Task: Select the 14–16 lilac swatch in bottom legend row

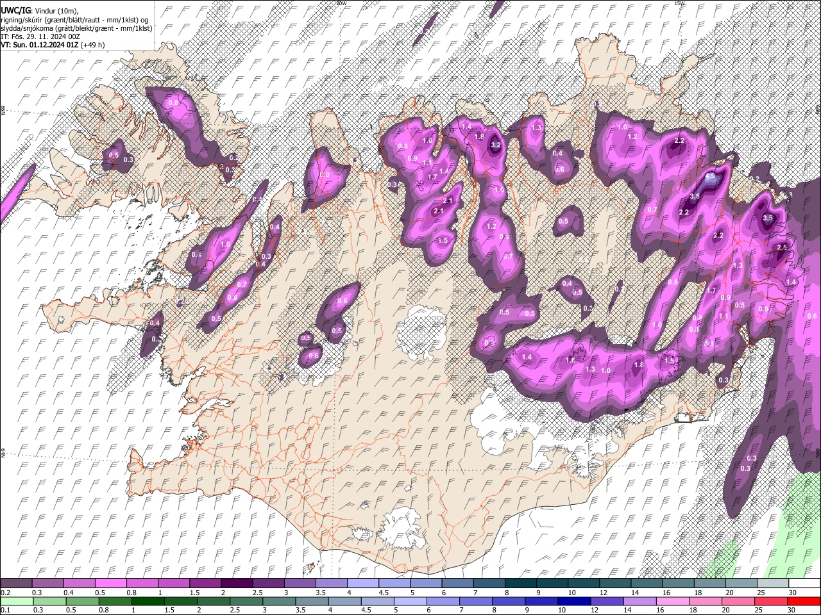Action: (x=640, y=601)
